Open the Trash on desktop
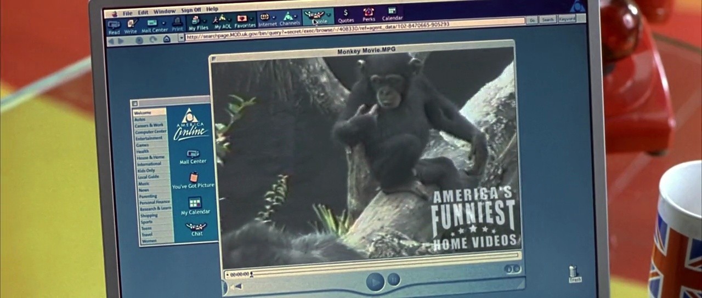This screenshot has height=298, width=702. [574, 274]
